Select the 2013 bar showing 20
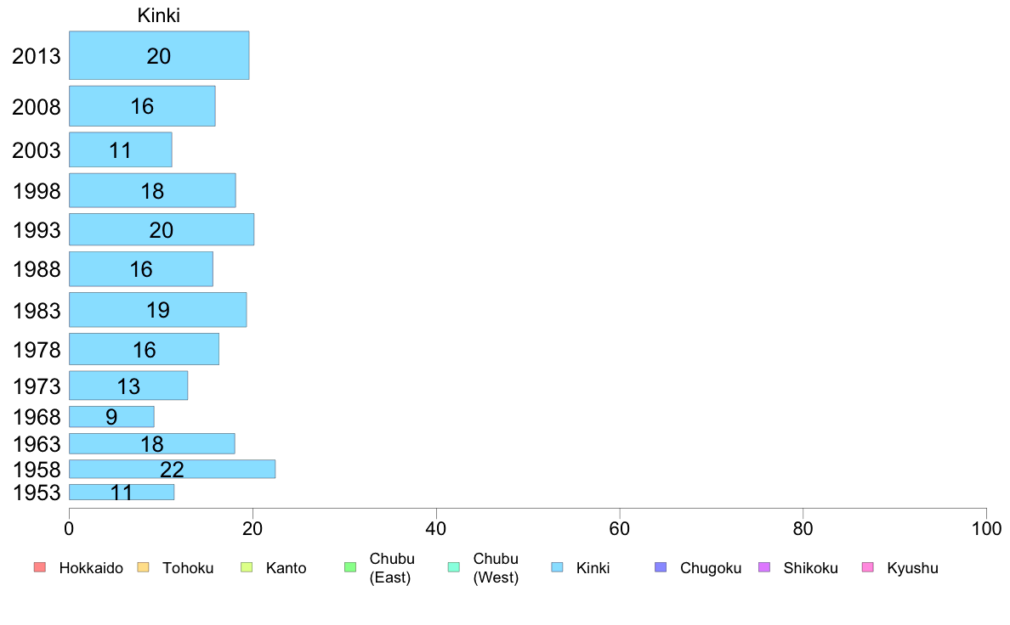This screenshot has width=1010, height=625. pos(159,55)
